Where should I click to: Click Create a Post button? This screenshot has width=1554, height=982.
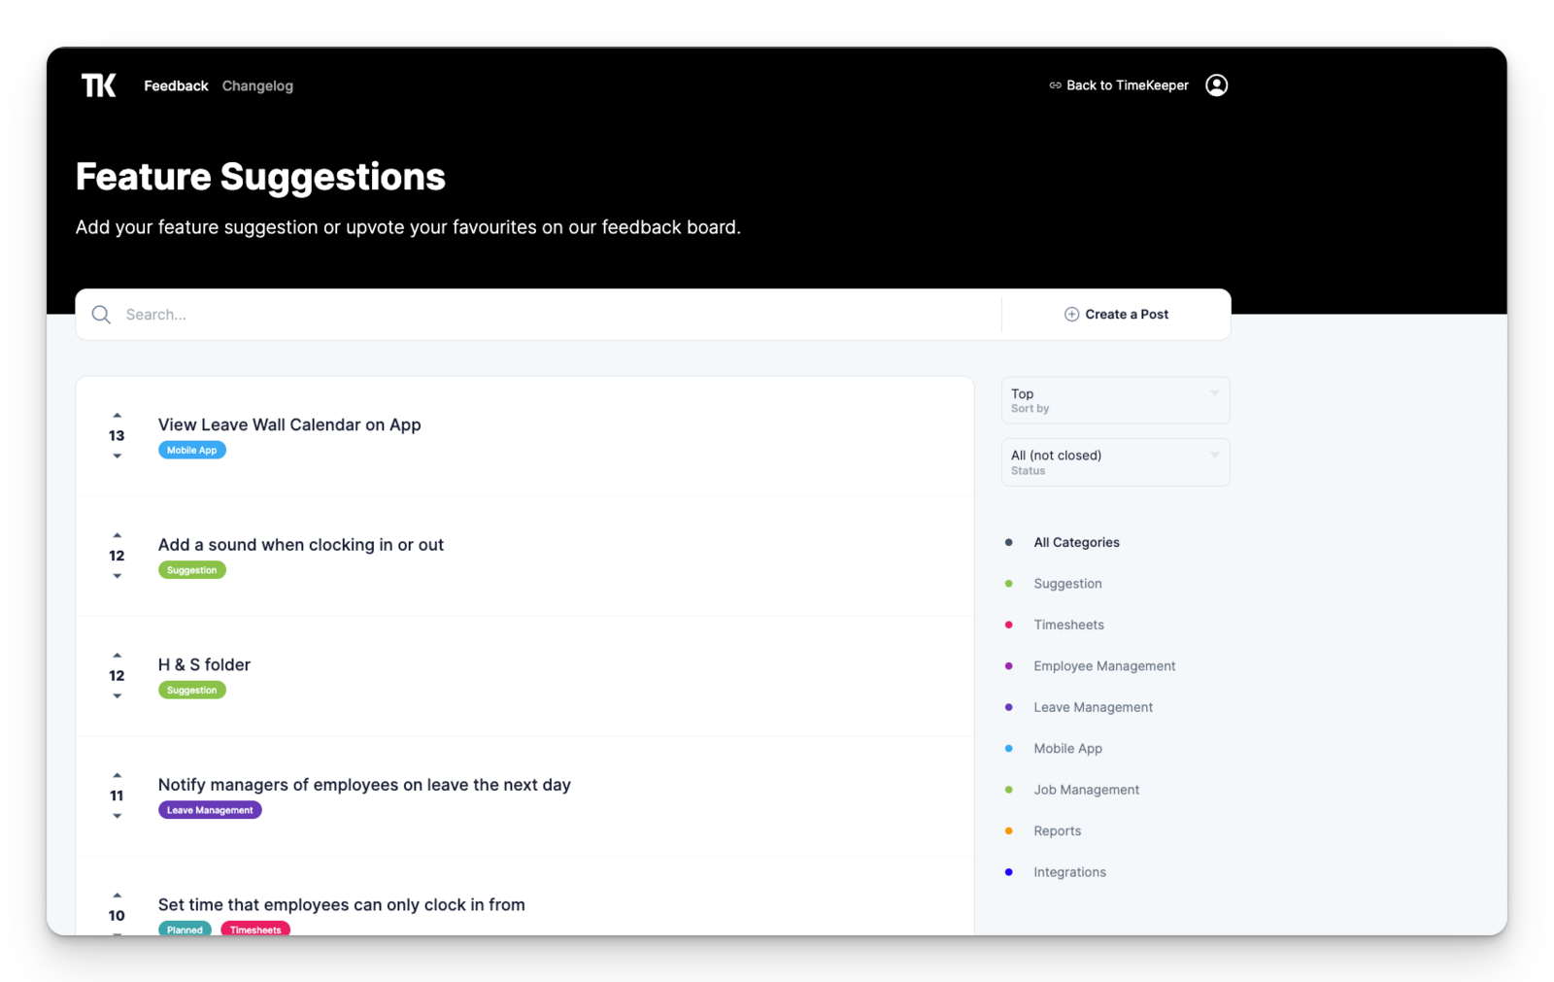pos(1116,315)
